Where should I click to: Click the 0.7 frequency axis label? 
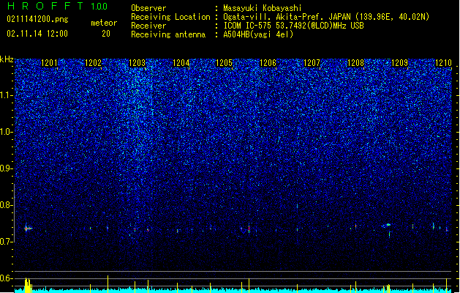click(x=6, y=242)
